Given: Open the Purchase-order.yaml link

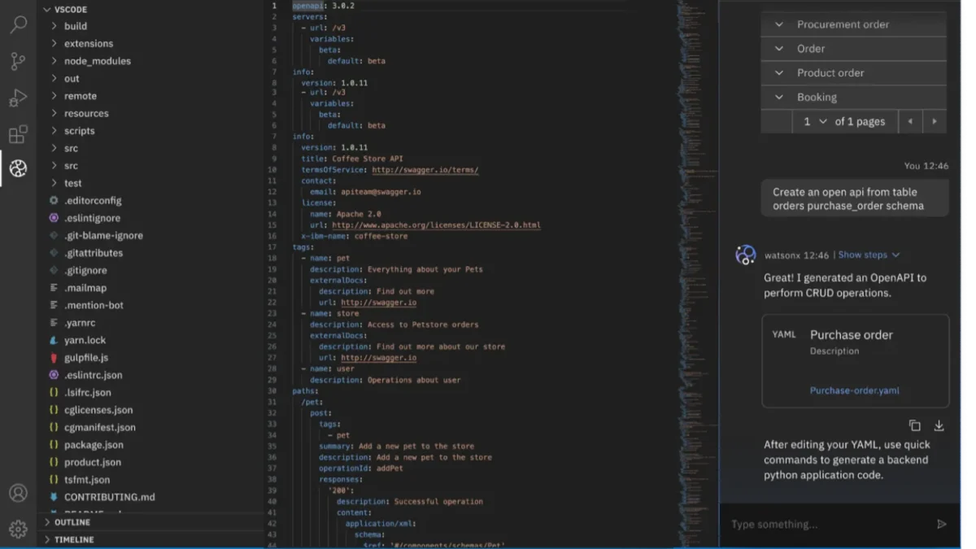Looking at the screenshot, I should click(854, 390).
